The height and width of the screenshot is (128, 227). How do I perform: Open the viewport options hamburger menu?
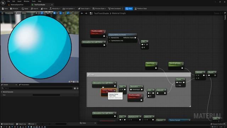pos(2,13)
